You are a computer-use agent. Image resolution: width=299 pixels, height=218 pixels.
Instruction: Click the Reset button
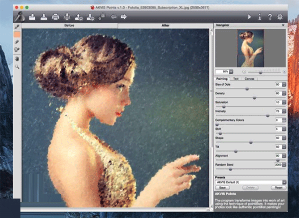[x=279, y=188]
